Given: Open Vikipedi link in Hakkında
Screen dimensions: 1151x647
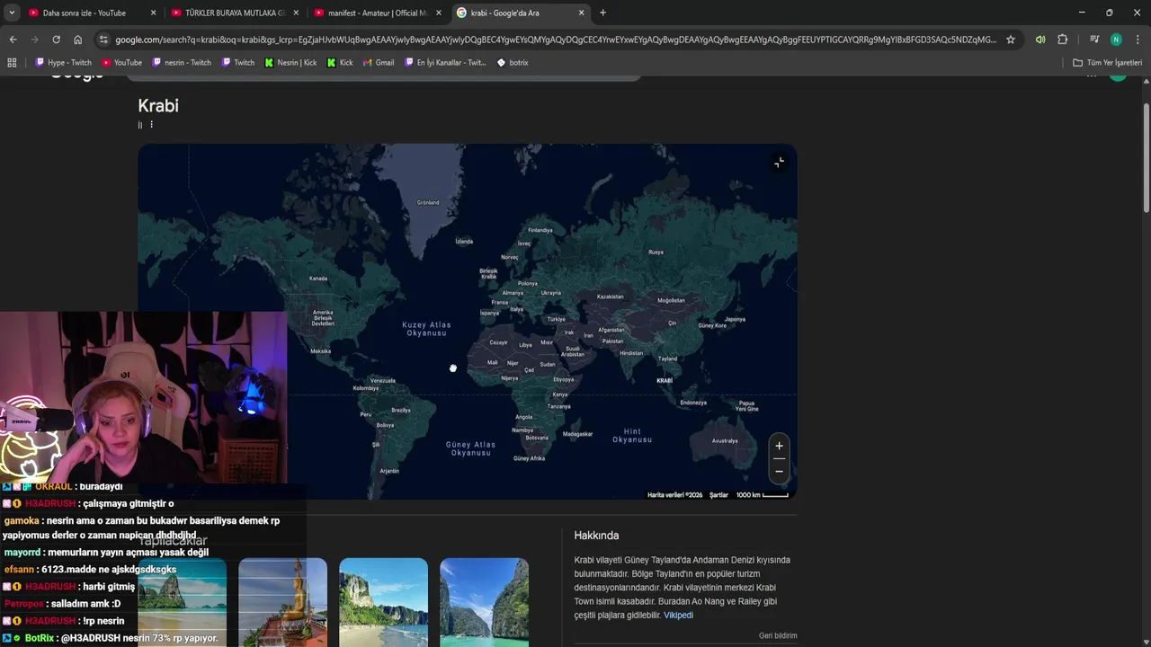Looking at the screenshot, I should coord(678,616).
